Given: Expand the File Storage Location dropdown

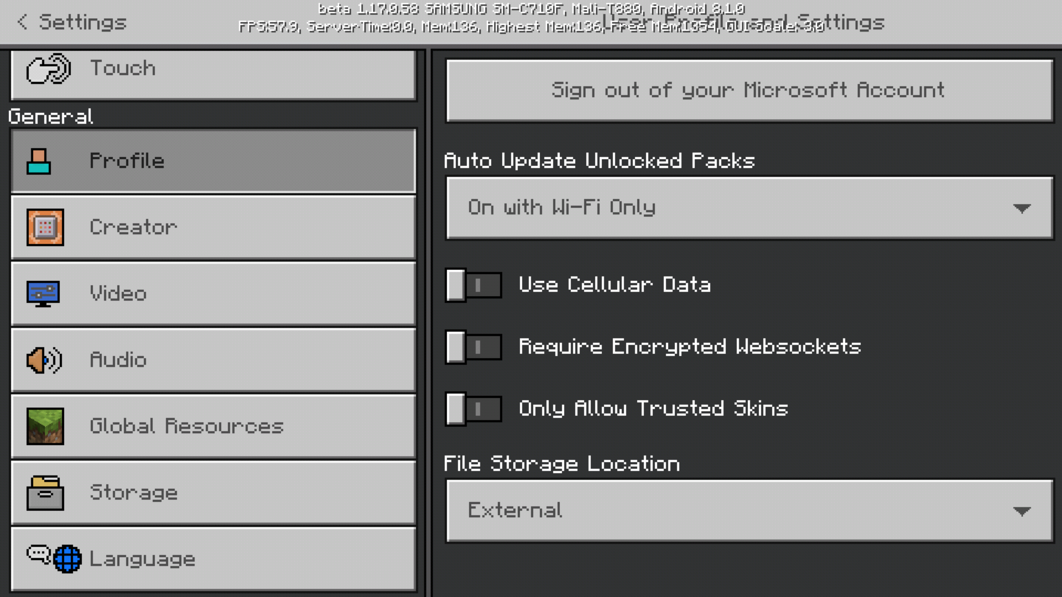Looking at the screenshot, I should point(749,511).
